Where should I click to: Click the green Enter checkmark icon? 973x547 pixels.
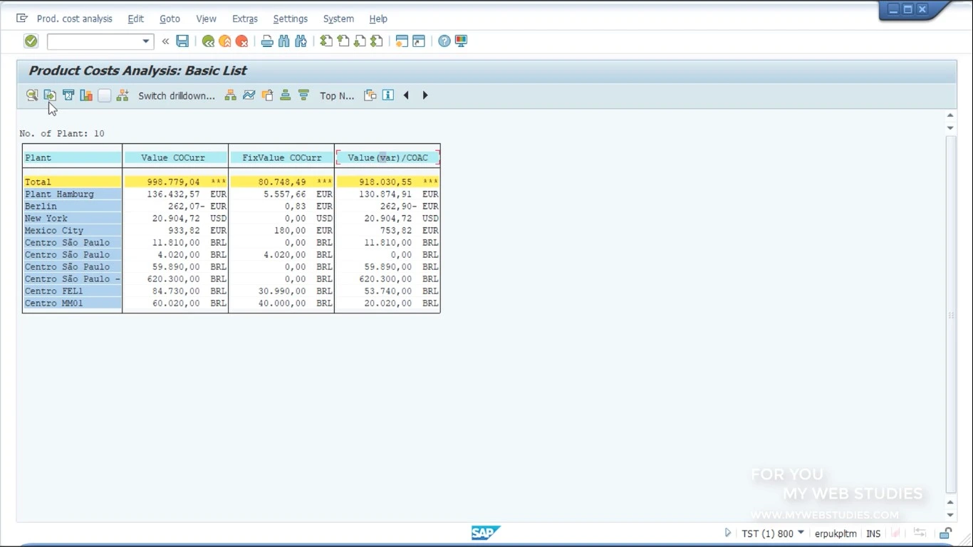tap(31, 41)
